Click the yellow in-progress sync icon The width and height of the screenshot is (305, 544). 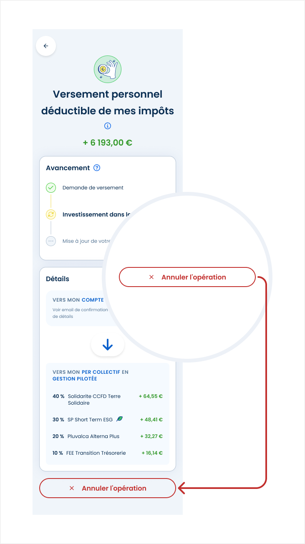pyautogui.click(x=51, y=214)
